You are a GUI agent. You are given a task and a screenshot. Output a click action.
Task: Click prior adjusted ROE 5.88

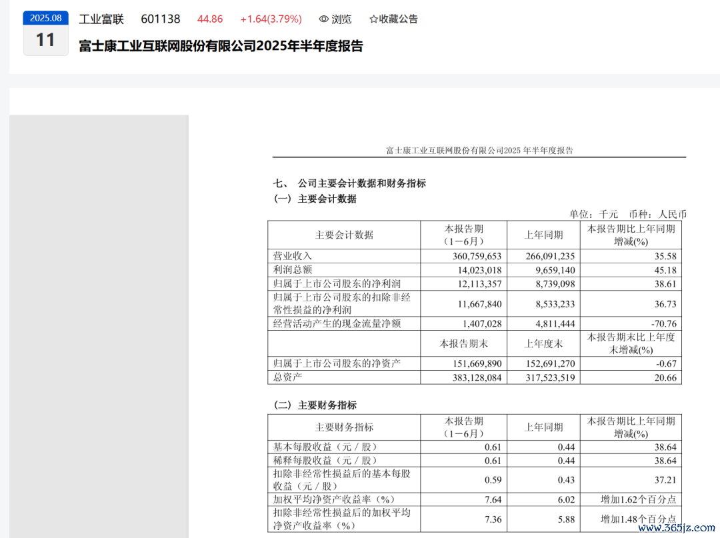[x=566, y=519]
